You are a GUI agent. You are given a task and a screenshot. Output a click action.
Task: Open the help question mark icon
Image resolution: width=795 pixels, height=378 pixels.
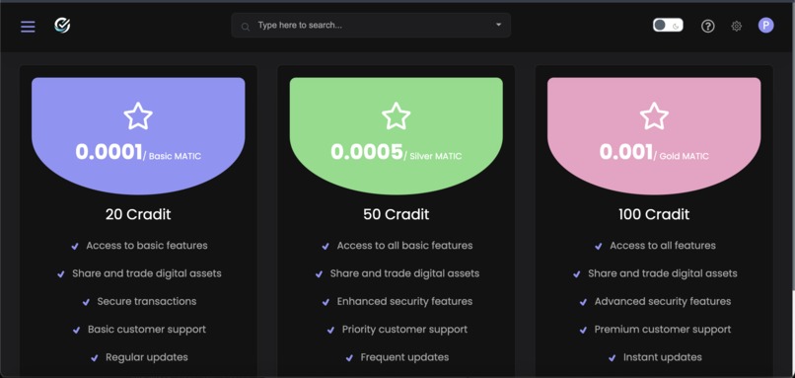tap(708, 26)
